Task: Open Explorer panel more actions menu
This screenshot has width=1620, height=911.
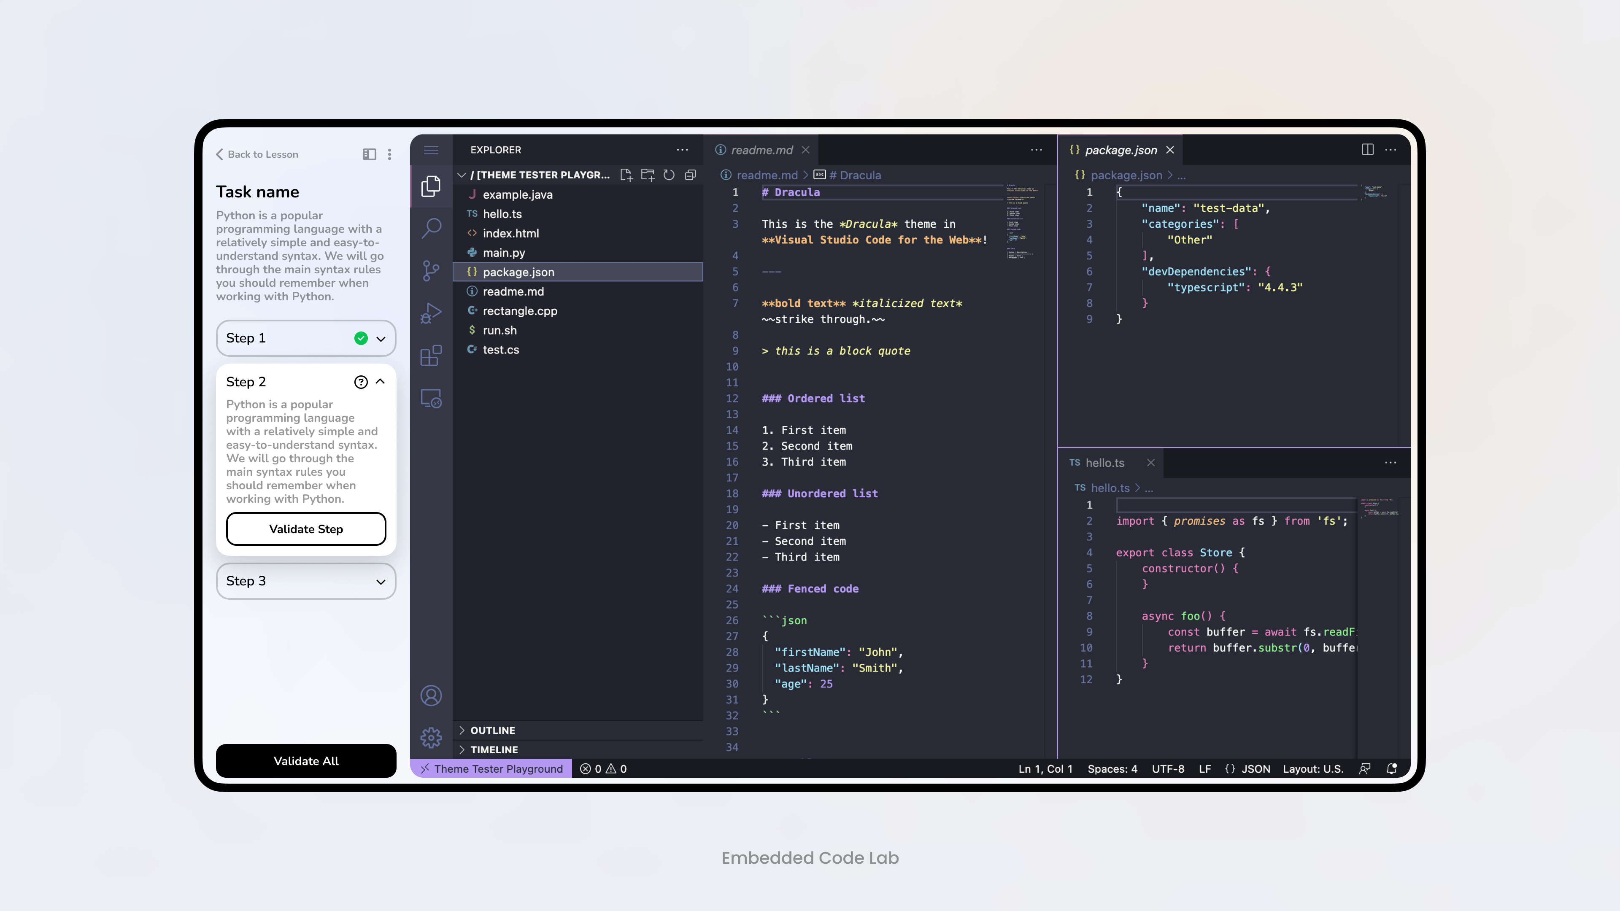Action: 682,150
